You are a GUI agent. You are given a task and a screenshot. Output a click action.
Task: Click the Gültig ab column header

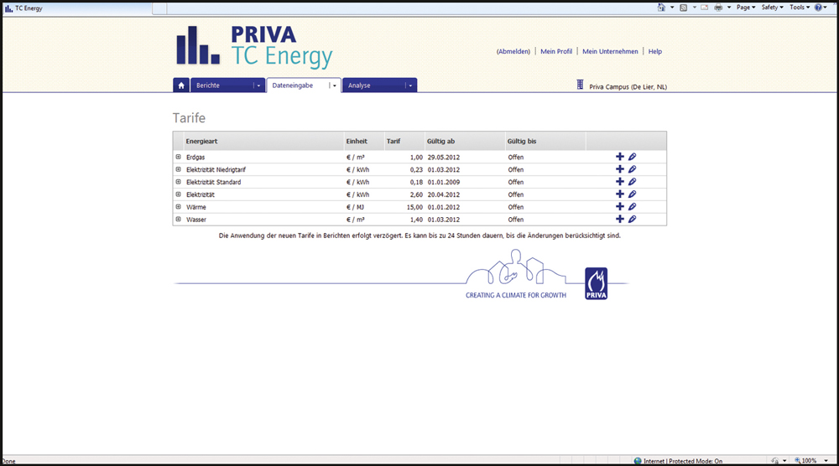coord(441,141)
